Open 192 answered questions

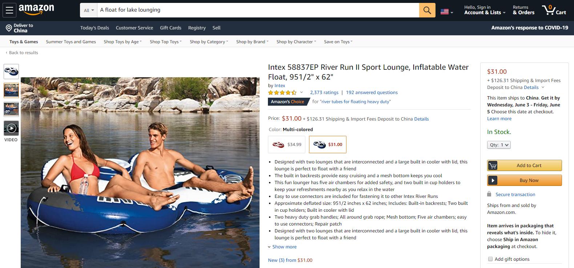point(372,92)
